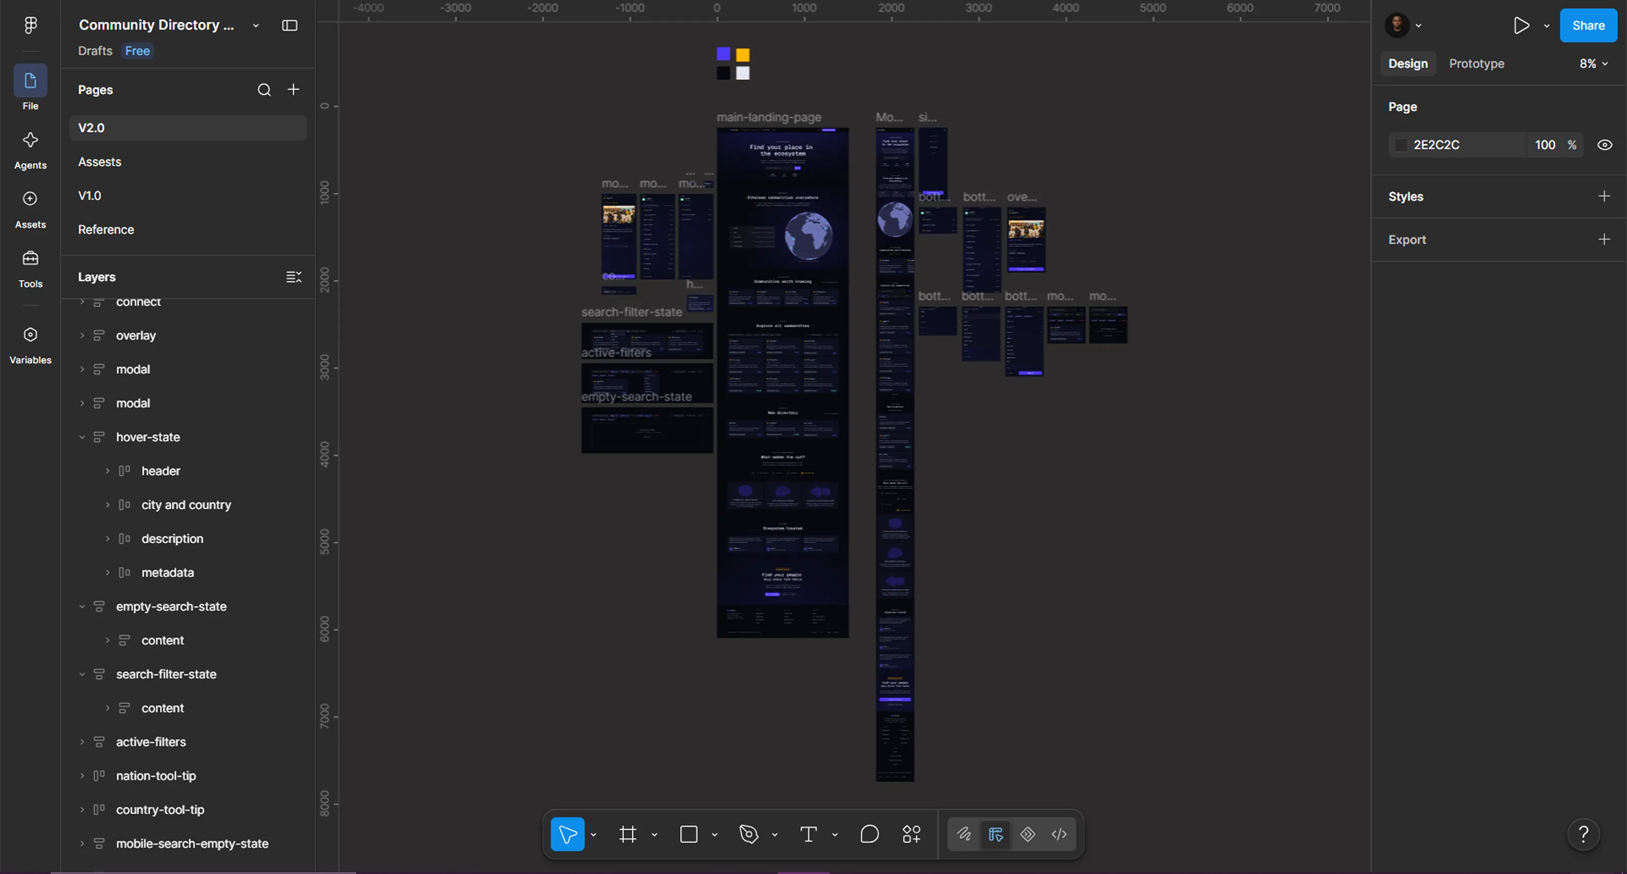Start presentation with the play button
1627x874 pixels.
[x=1522, y=25]
